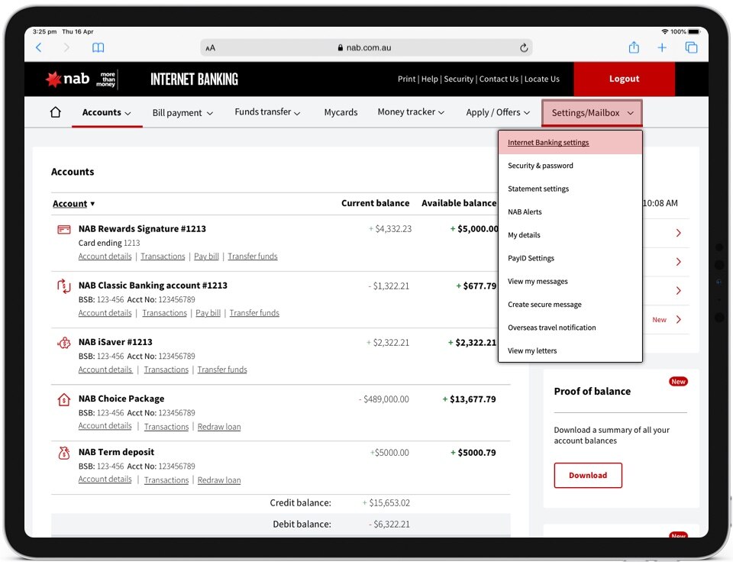This screenshot has width=733, height=565.
Task: Open the Funds transfer dropdown menu
Action: tap(267, 112)
